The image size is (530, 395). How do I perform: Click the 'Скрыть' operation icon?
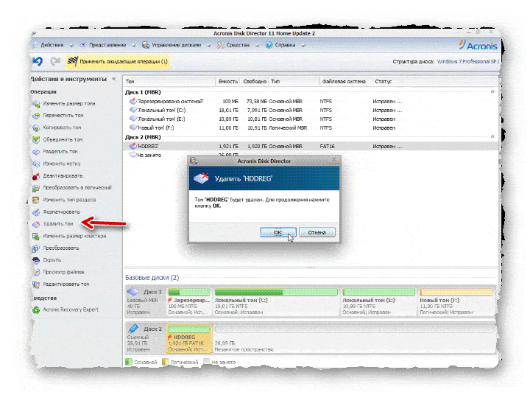click(x=36, y=260)
